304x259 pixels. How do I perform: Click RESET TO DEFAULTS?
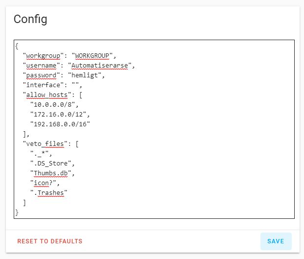(x=50, y=241)
